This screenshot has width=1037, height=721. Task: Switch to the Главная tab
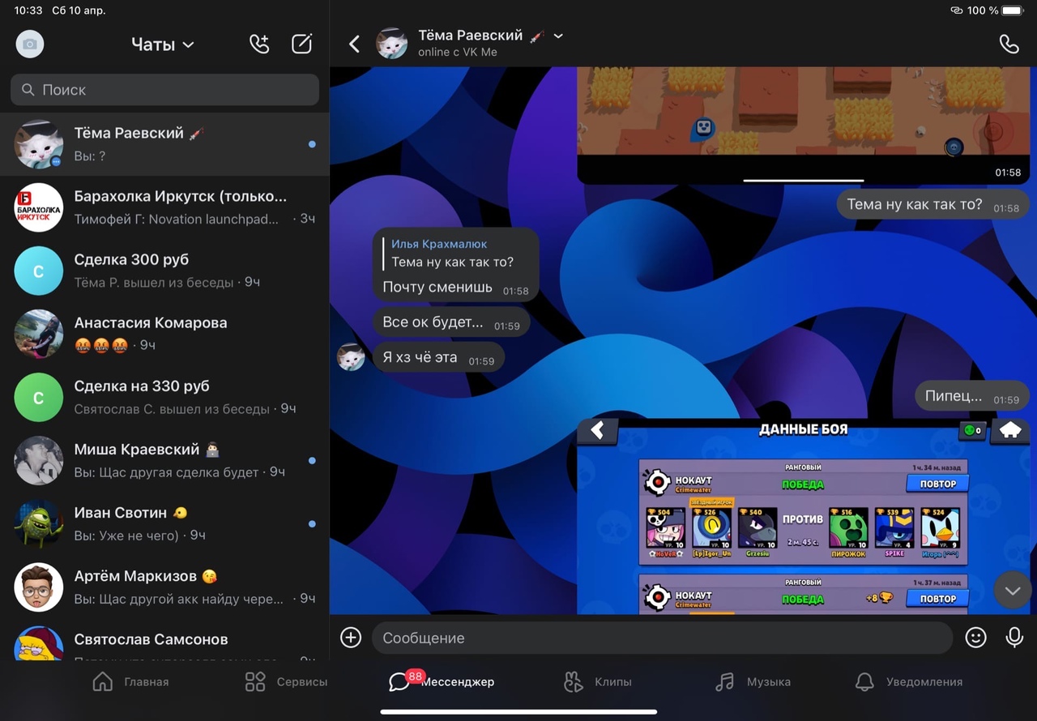pyautogui.click(x=131, y=681)
